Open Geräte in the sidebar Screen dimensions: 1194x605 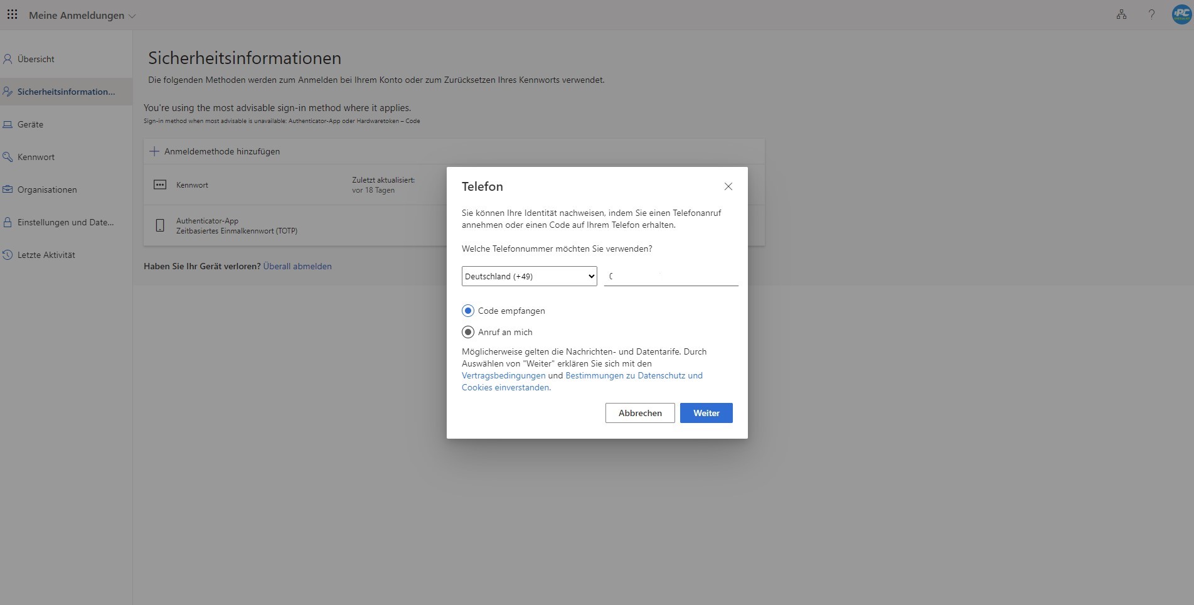coord(30,124)
